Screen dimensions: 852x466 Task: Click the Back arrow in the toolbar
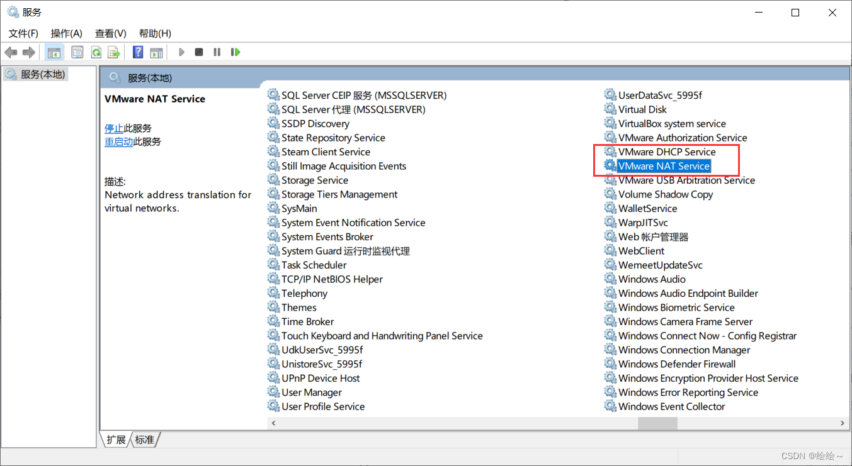click(11, 52)
